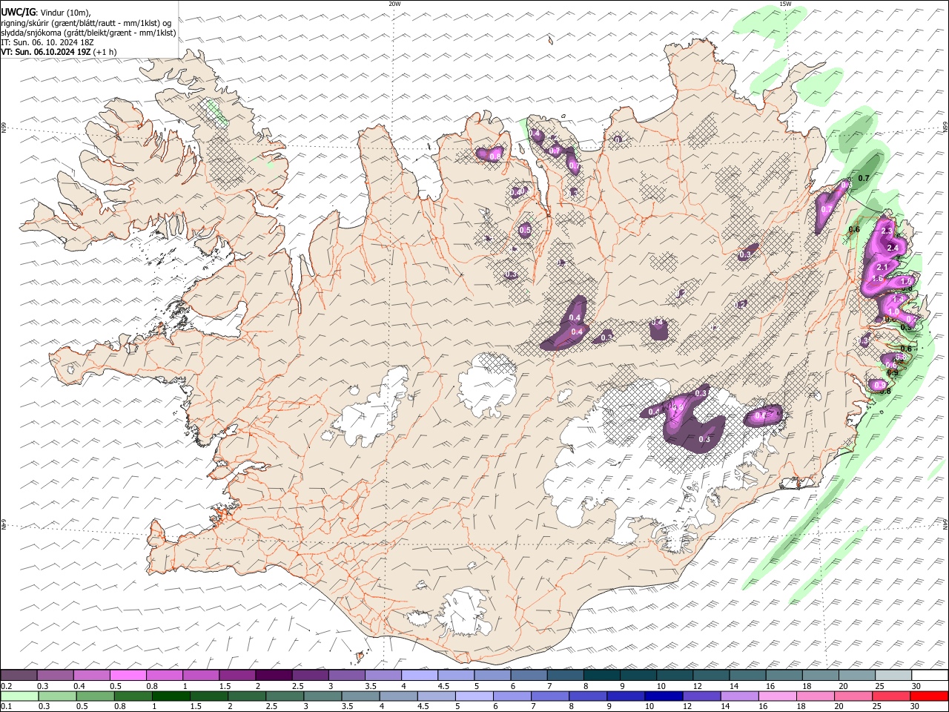Click the "20W" longitude label

click(394, 4)
